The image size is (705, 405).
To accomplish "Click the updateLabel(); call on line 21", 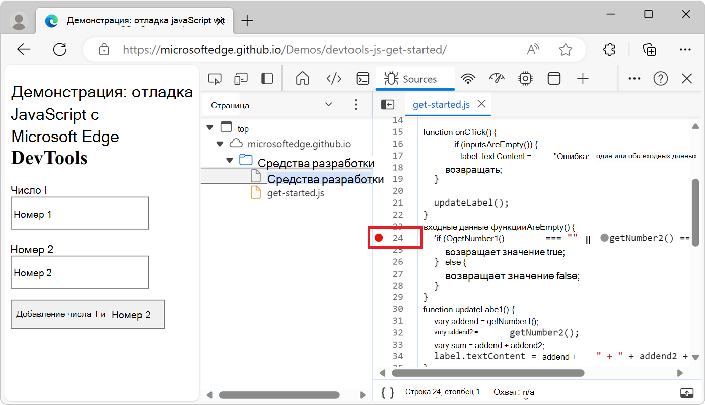I will (471, 203).
